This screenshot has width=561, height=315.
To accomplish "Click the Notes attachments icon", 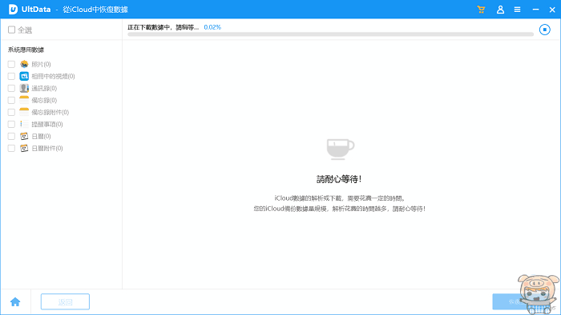I will pos(24,112).
